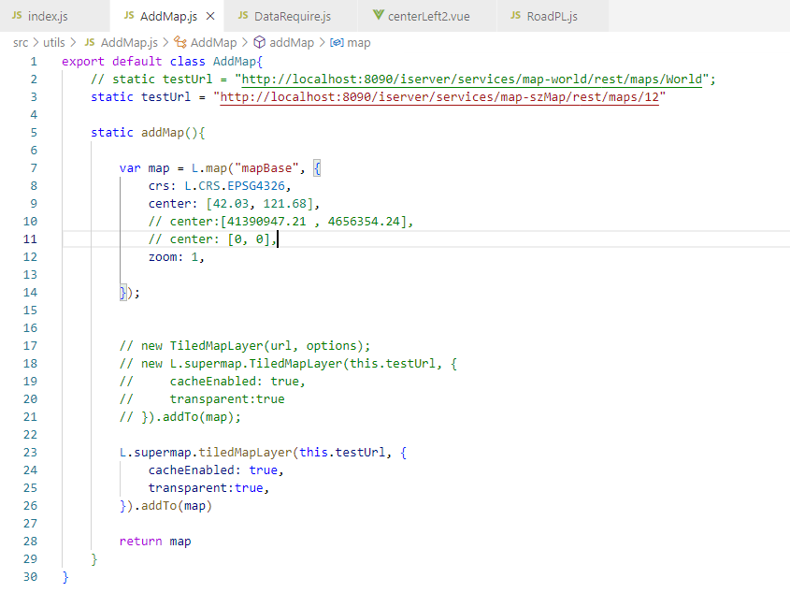
Task: Click the map-szMap URL string on line 3
Action: tap(439, 96)
